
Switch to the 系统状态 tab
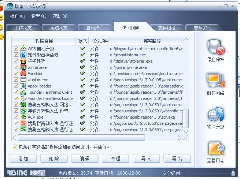[x=59, y=28]
